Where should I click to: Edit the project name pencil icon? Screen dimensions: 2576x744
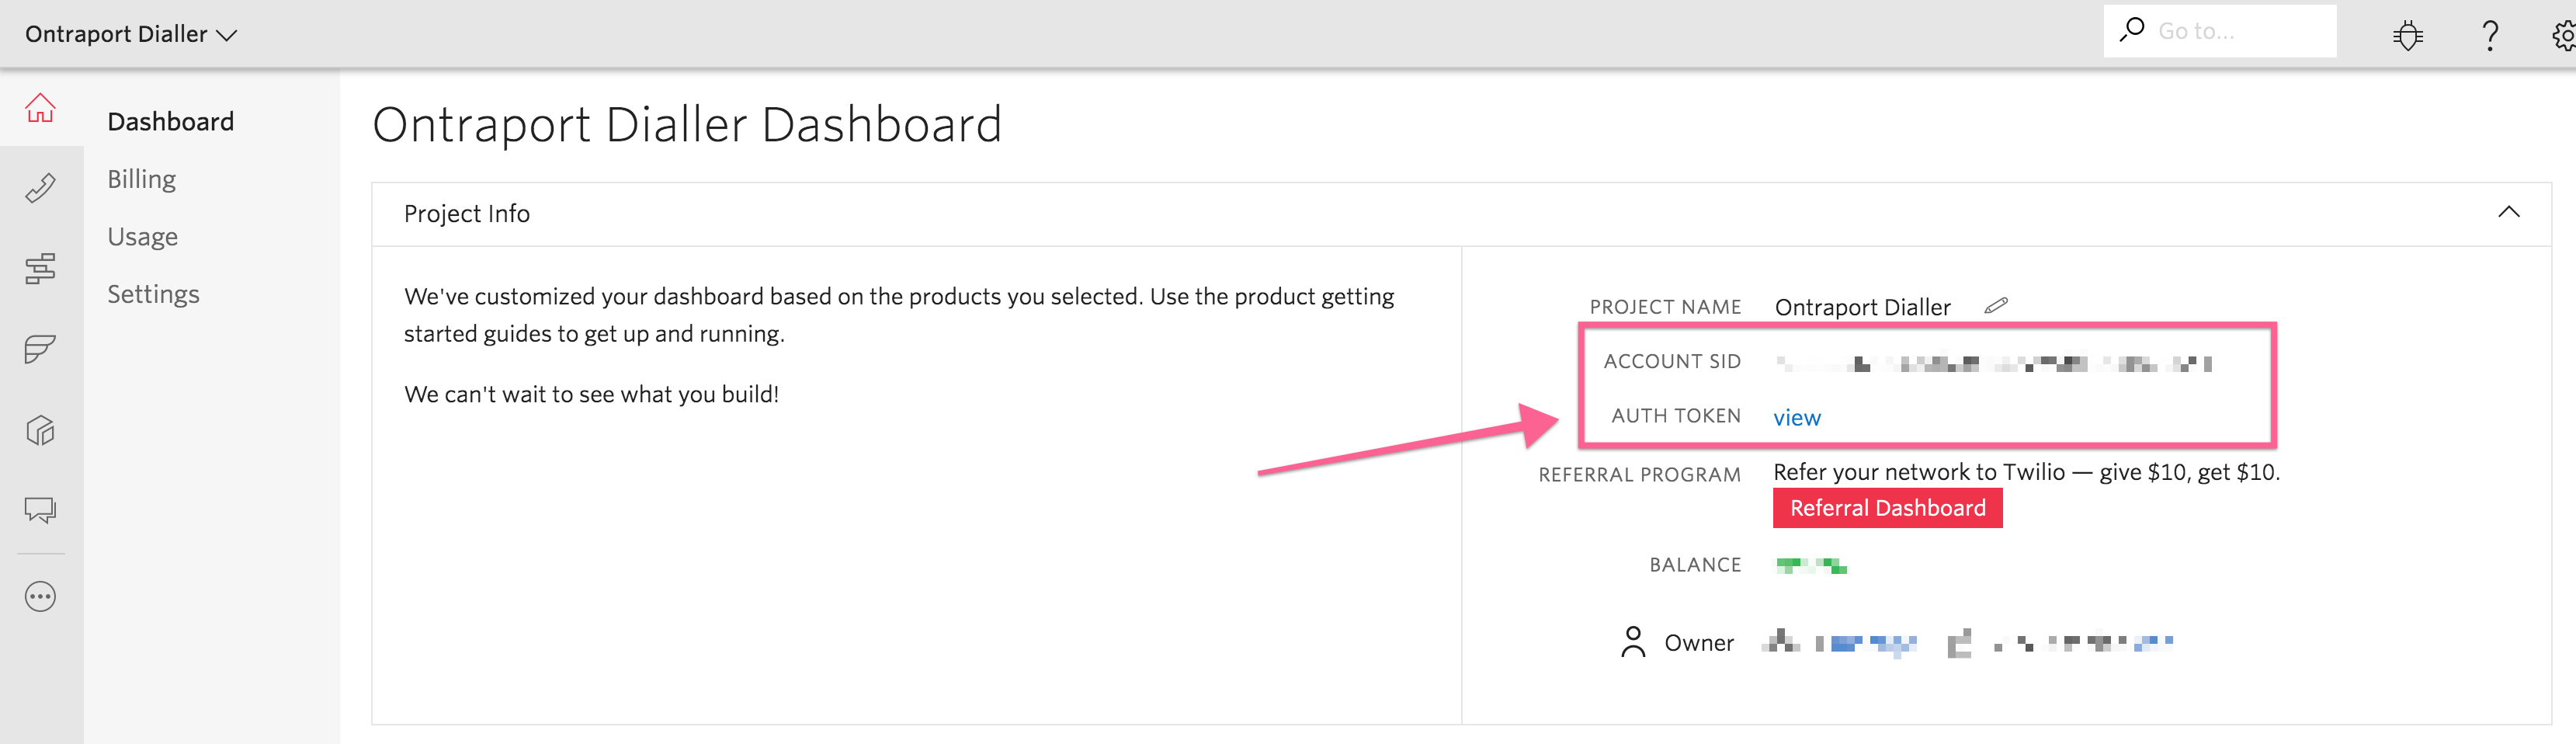[1996, 306]
